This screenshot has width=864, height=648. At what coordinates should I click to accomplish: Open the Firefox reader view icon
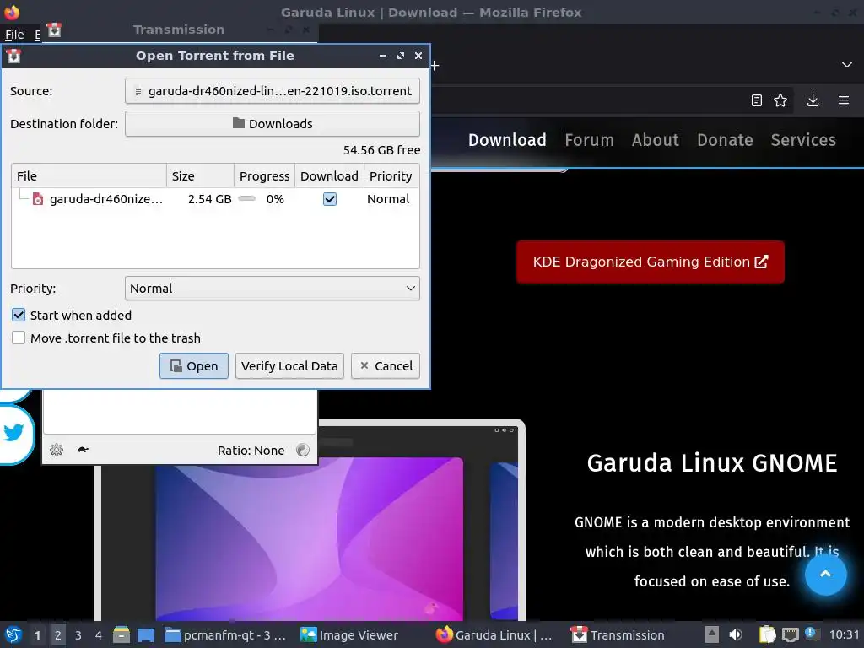click(x=757, y=100)
